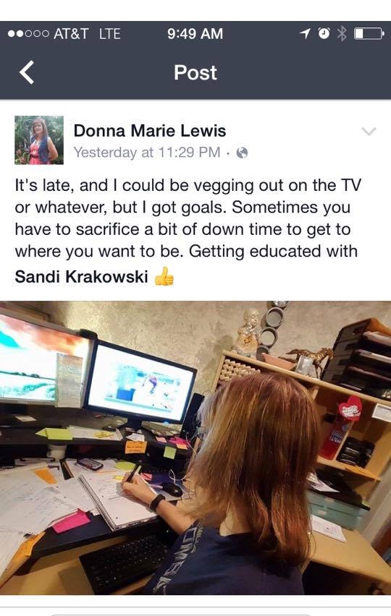Go back using the left chevron arrow
391x616 pixels.
click(x=27, y=73)
